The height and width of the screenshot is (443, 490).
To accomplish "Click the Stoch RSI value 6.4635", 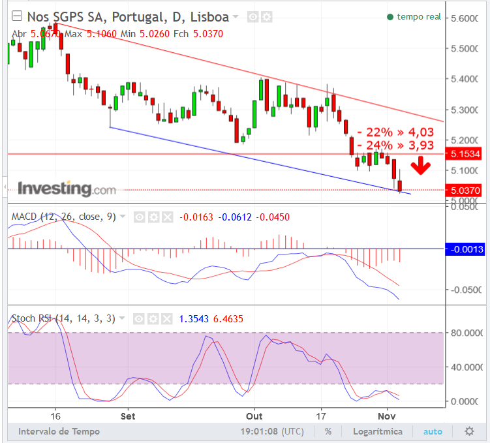I will pyautogui.click(x=228, y=318).
